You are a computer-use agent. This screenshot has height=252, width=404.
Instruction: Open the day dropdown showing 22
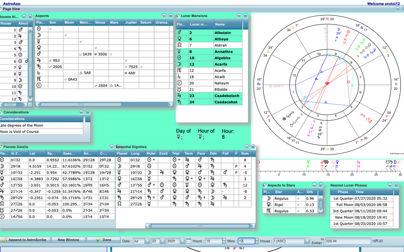[x=163, y=241]
